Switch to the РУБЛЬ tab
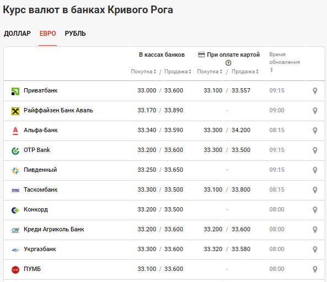Screen dimensions: 327x282 click(76, 34)
